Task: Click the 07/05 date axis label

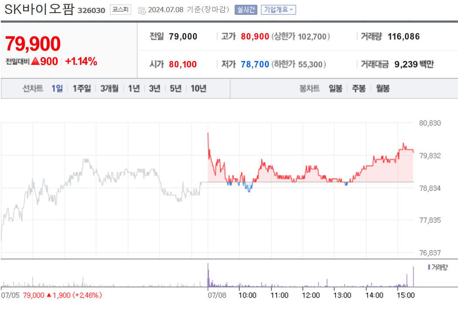Action: tap(10, 295)
